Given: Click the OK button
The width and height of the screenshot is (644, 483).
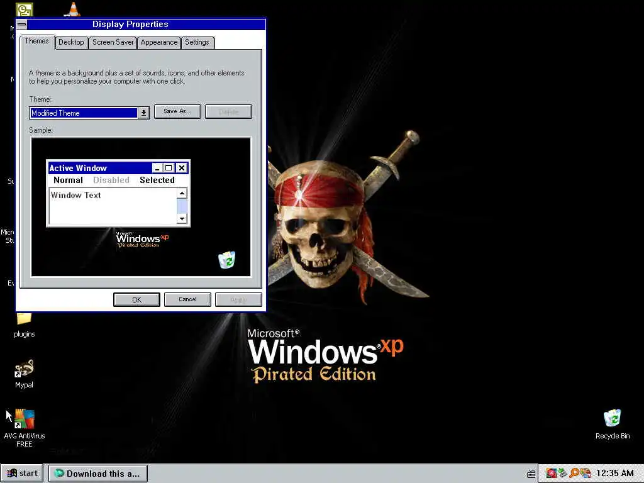Looking at the screenshot, I should click(136, 299).
